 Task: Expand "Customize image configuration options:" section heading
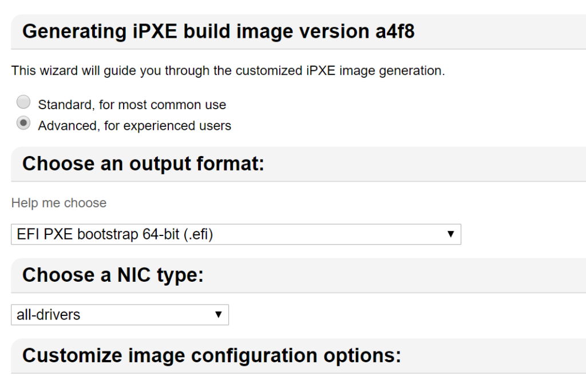pyautogui.click(x=211, y=355)
